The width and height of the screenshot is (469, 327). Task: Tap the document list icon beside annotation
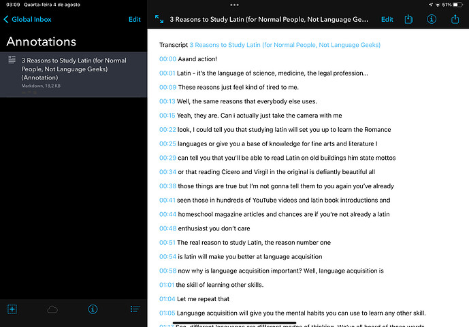pos(12,60)
